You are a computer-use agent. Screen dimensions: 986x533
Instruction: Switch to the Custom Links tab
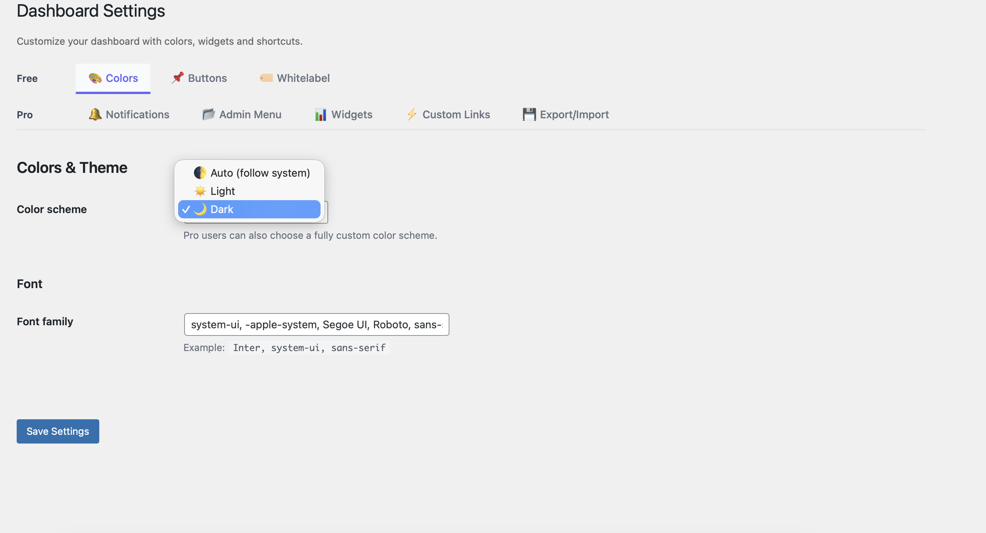456,114
